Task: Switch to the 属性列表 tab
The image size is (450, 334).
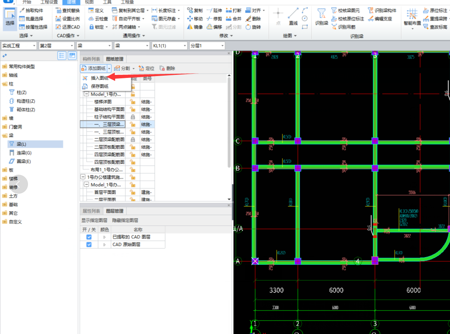Action: click(91, 211)
